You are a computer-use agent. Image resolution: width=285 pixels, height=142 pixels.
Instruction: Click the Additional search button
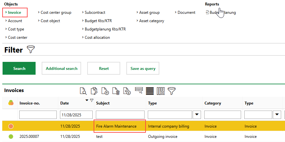[62, 68]
